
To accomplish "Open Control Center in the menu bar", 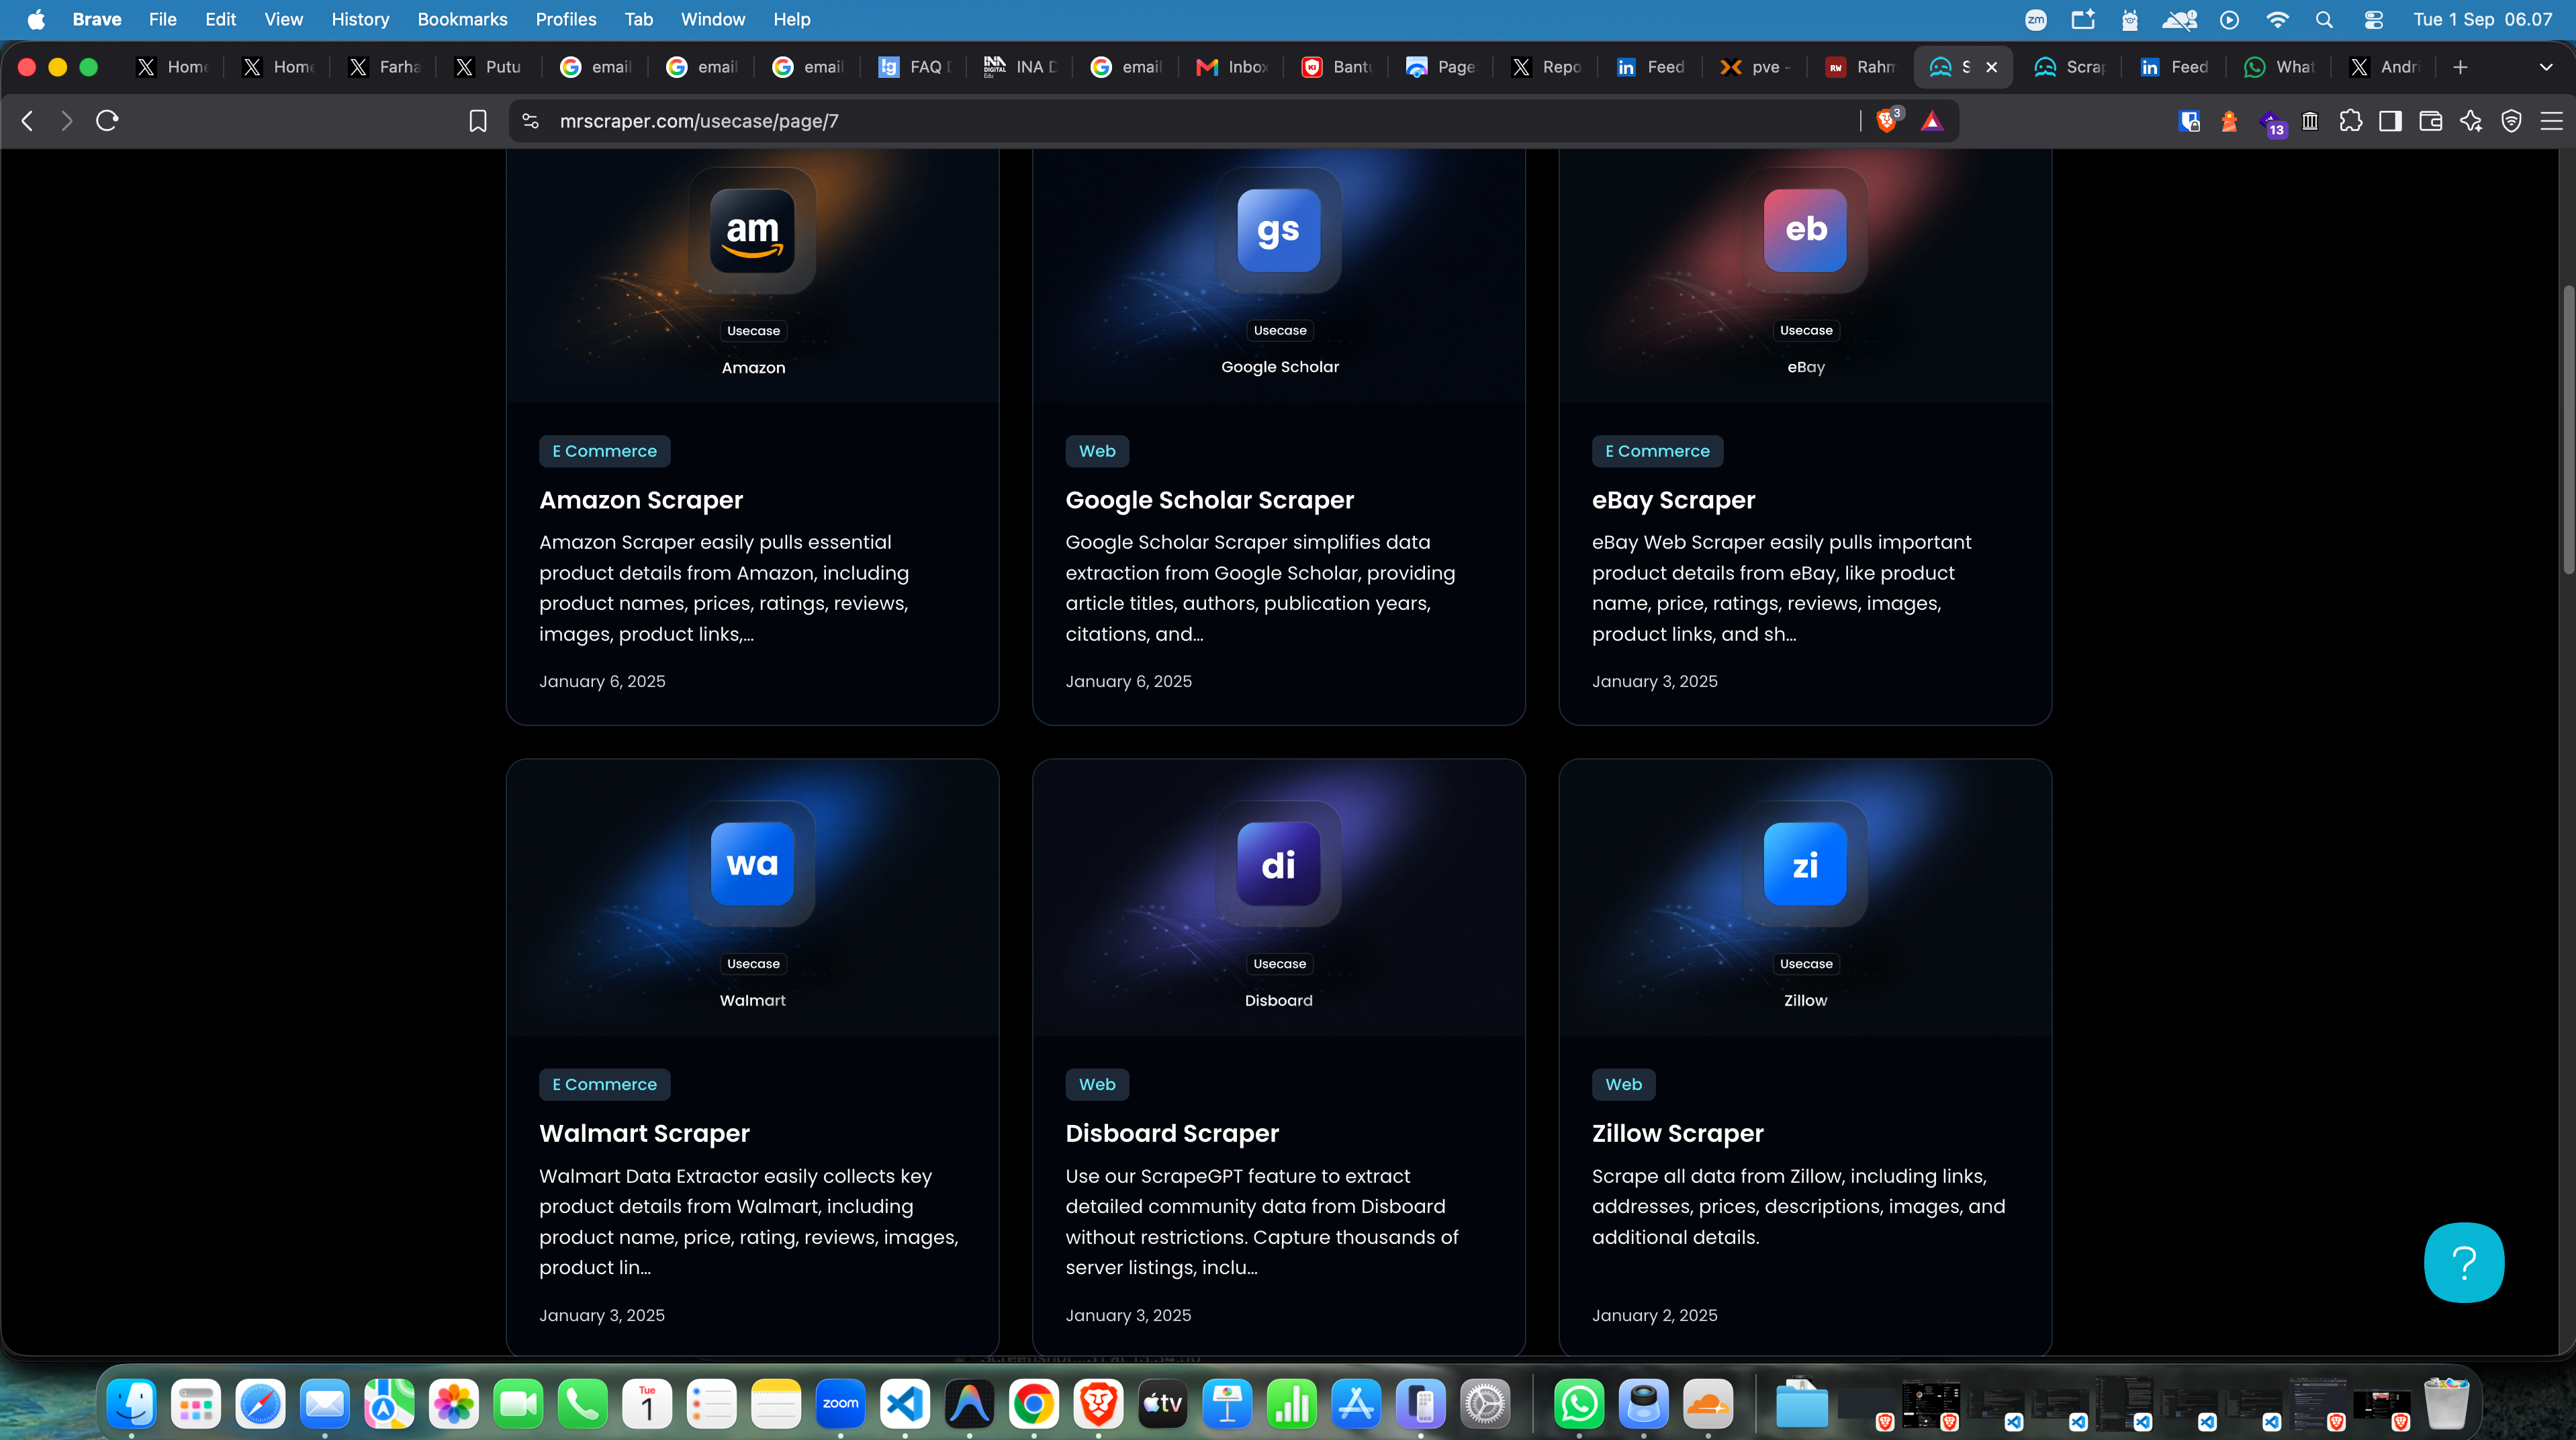I will coord(2373,19).
